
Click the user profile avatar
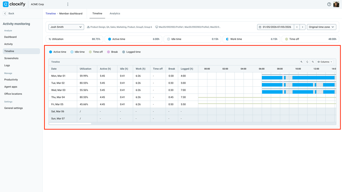(336, 4)
